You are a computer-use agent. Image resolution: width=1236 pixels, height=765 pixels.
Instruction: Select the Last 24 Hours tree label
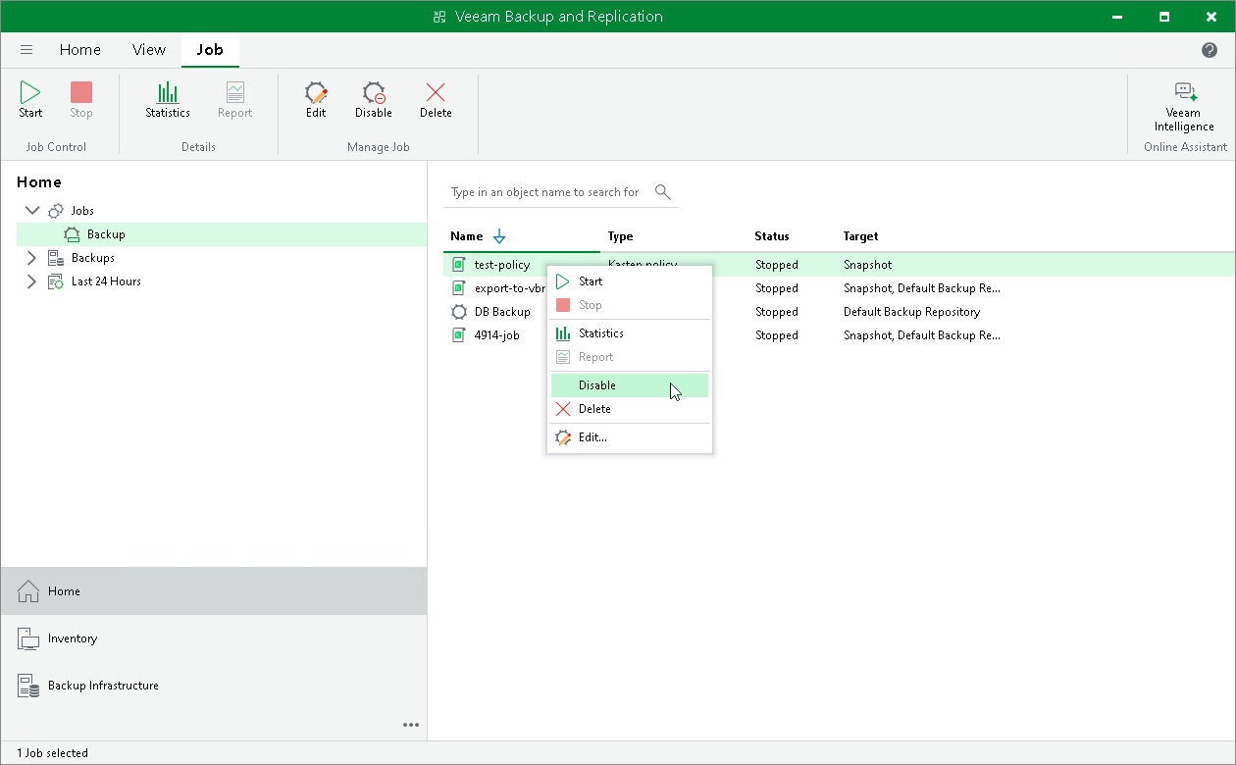click(x=106, y=281)
